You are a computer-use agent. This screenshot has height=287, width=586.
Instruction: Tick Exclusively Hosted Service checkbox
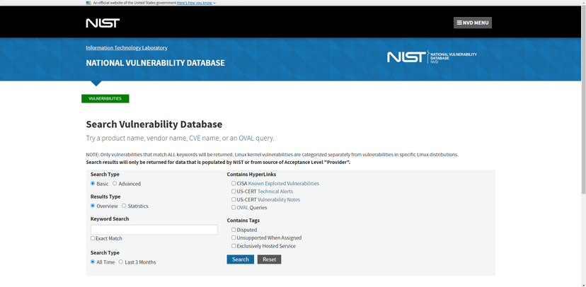click(x=234, y=245)
